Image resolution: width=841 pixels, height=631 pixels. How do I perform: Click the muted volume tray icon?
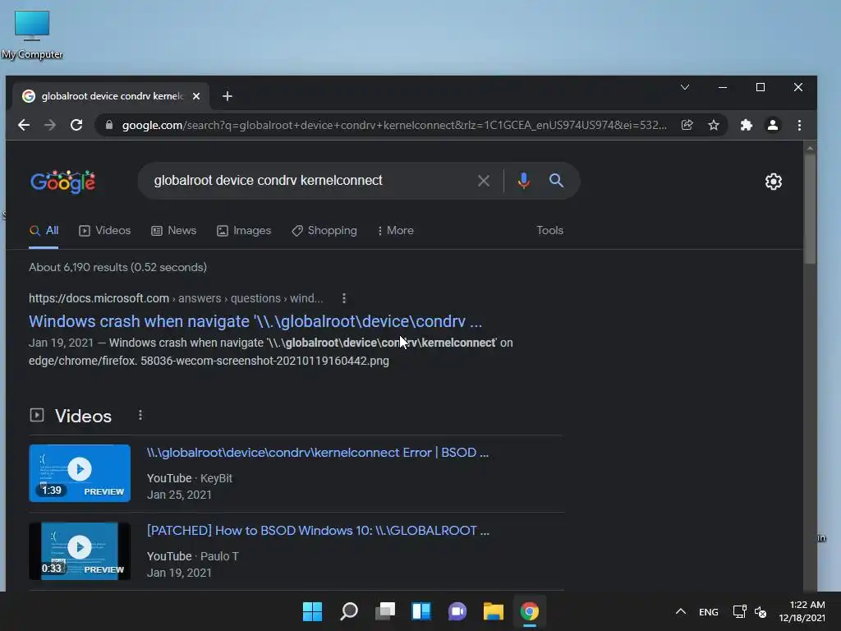point(761,611)
